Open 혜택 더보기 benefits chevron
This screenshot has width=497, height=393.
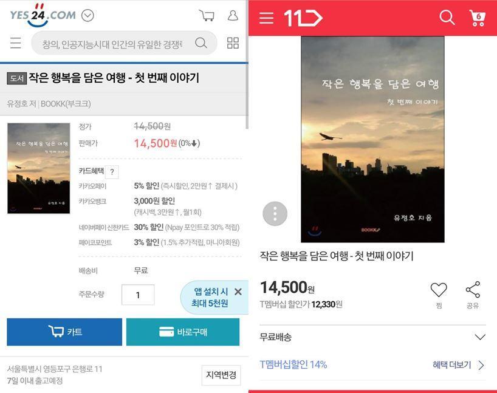coord(481,365)
